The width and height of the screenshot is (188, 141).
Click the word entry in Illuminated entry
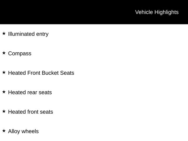pos(42,34)
